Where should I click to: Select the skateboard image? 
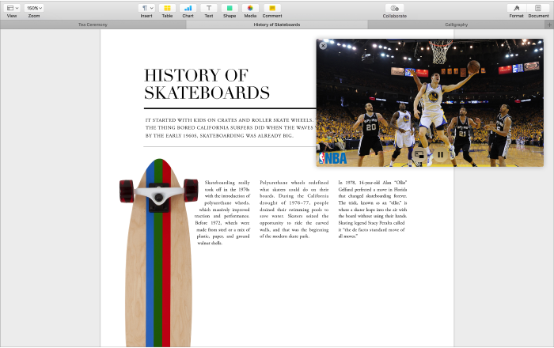[x=157, y=253]
